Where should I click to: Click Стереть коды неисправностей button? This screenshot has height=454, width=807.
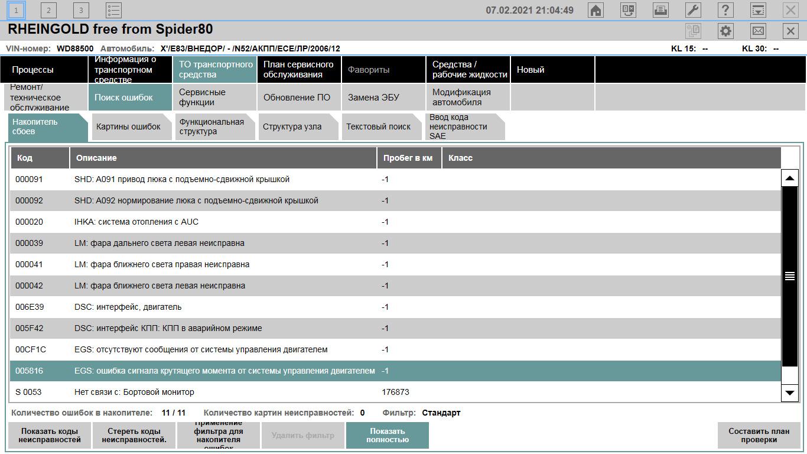click(134, 436)
